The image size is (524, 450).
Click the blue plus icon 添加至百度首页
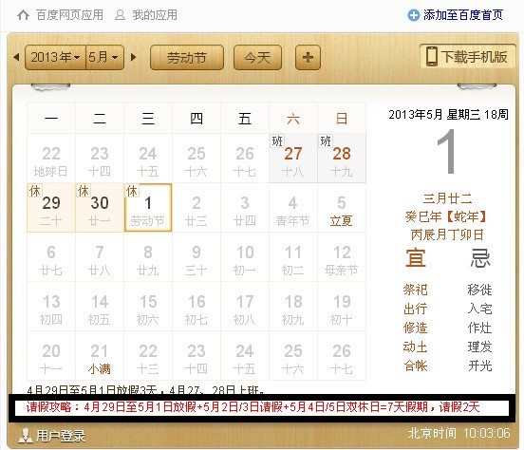point(413,15)
